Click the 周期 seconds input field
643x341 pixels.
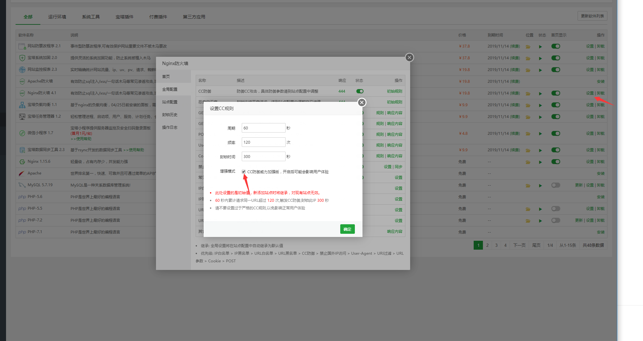tap(263, 128)
